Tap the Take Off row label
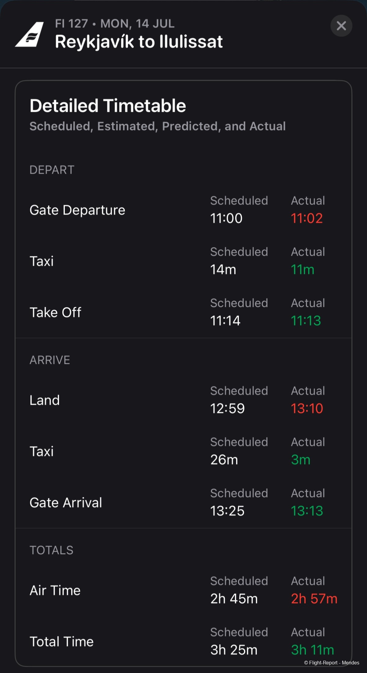367x673 pixels. pos(55,312)
